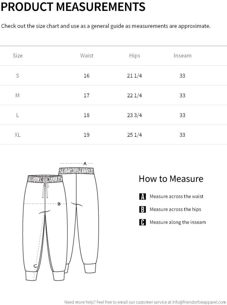Click the S size row label
The image size is (227, 305).
(x=18, y=76)
